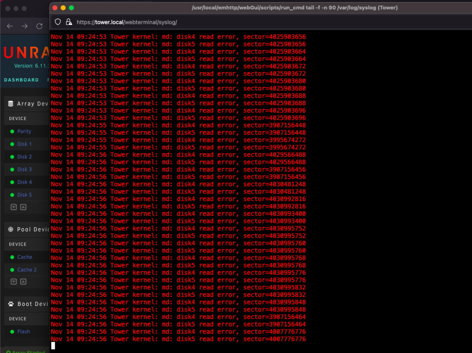Click the Pool Devices circular icon
The height and width of the screenshot is (353, 472).
click(x=10, y=230)
